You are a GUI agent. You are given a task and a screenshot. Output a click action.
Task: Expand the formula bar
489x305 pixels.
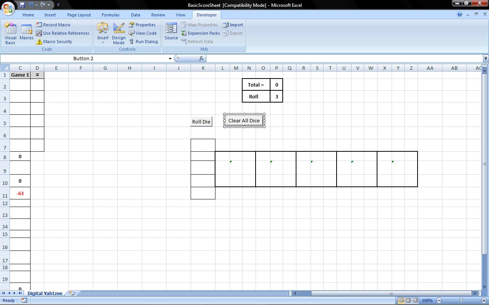[x=486, y=58]
